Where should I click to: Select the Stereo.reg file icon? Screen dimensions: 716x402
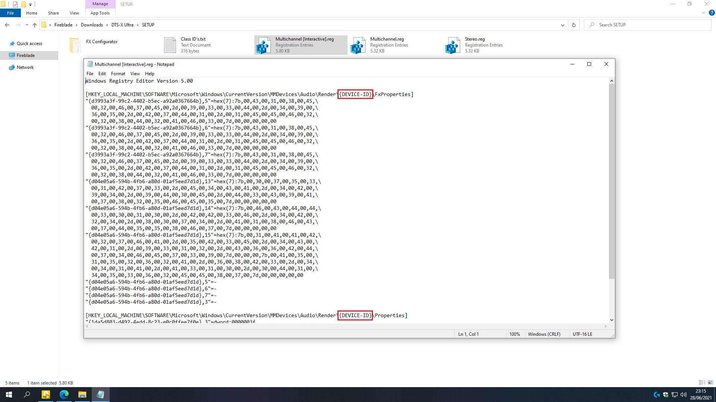[x=453, y=45]
